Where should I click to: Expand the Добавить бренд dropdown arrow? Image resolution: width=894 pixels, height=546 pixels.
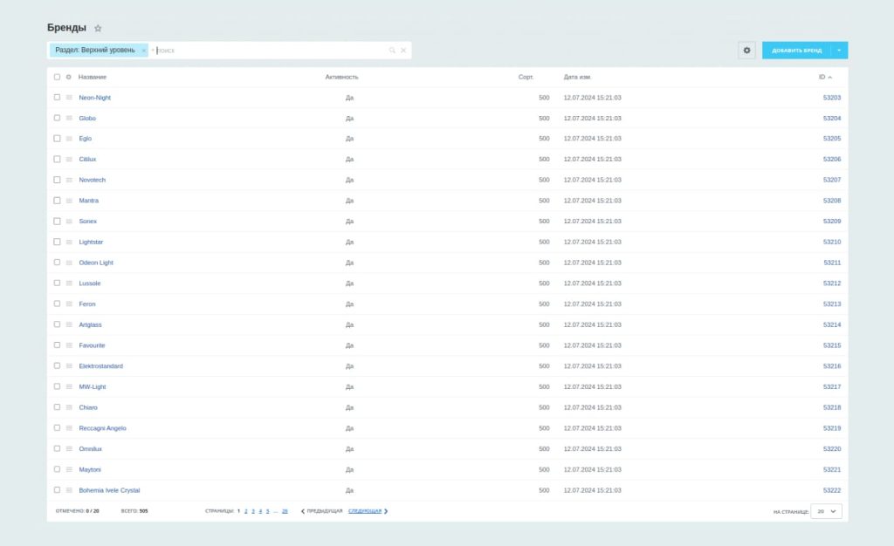point(839,50)
